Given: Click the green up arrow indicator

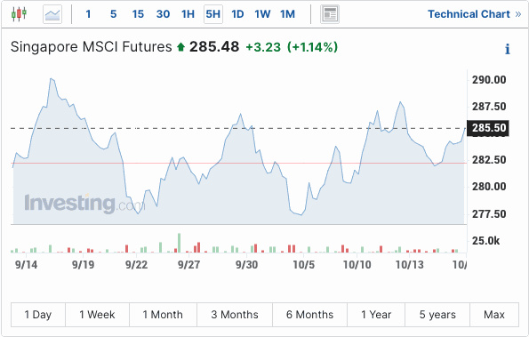Looking at the screenshot, I should (x=180, y=47).
